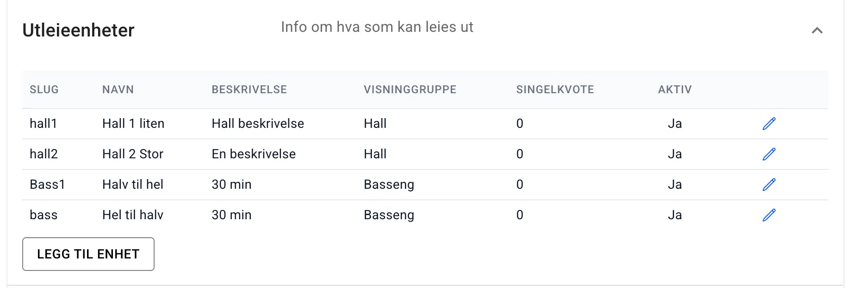
Task: Click the Utleieenheter heading
Action: tap(78, 30)
